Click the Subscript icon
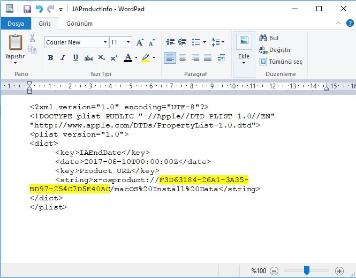The image size is (356, 278). point(102,58)
